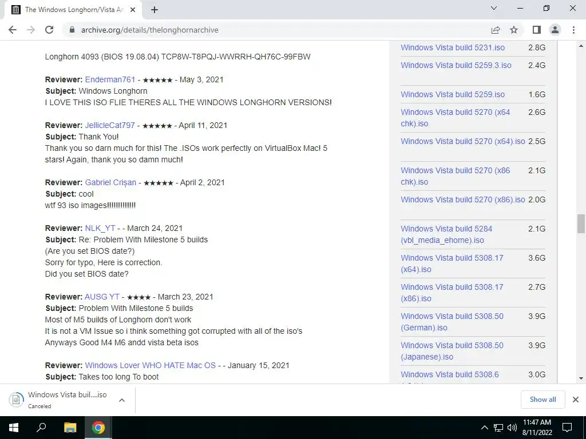Screen dimensions: 586x439
Task: Close the downloads bar
Action: tap(576, 400)
